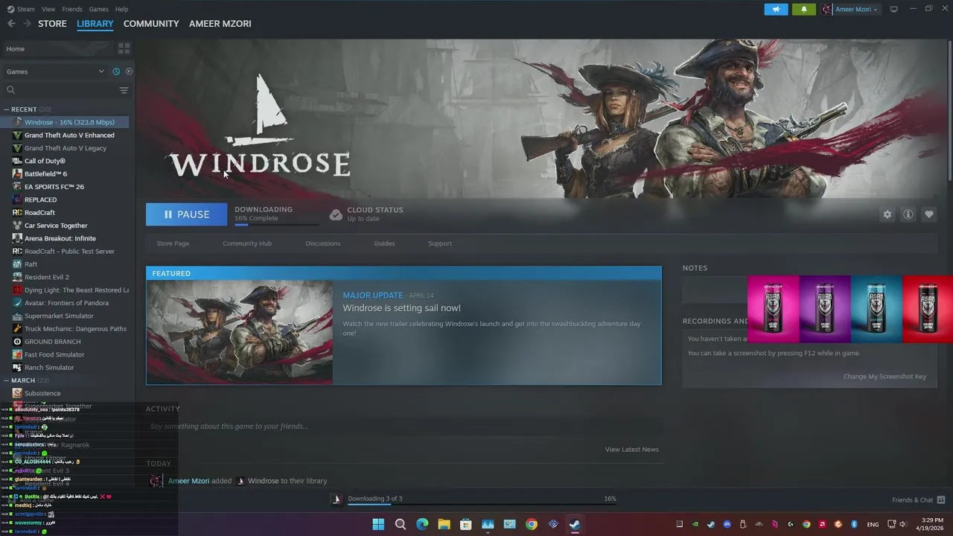Image resolution: width=953 pixels, height=536 pixels.
Task: Open View Latest News
Action: click(x=631, y=450)
